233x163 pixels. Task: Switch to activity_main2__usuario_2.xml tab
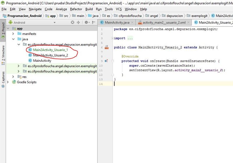point(164,23)
